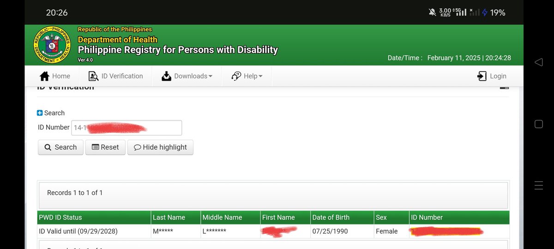554x249 pixels.
Task: Sort by Middle Name column header
Action: pos(230,218)
